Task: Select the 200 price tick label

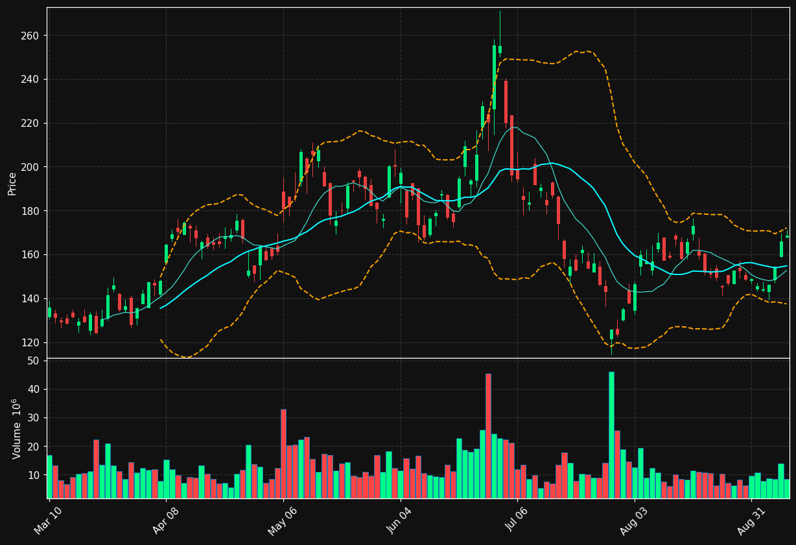Action: pyautogui.click(x=30, y=167)
